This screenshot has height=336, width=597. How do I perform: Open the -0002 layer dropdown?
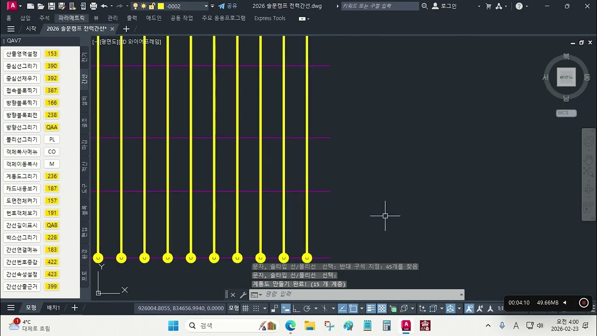[206, 6]
